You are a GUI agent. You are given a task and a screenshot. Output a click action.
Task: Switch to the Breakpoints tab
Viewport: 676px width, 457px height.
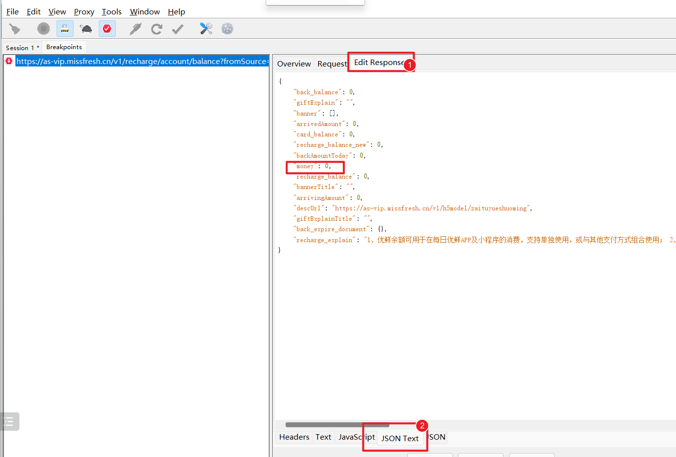[64, 47]
